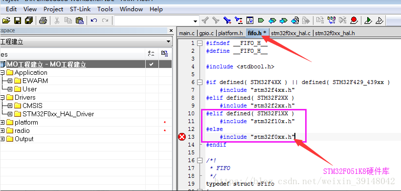The width and height of the screenshot is (401, 191).
Task: Expand the EWARM folder node
Action: [10, 81]
